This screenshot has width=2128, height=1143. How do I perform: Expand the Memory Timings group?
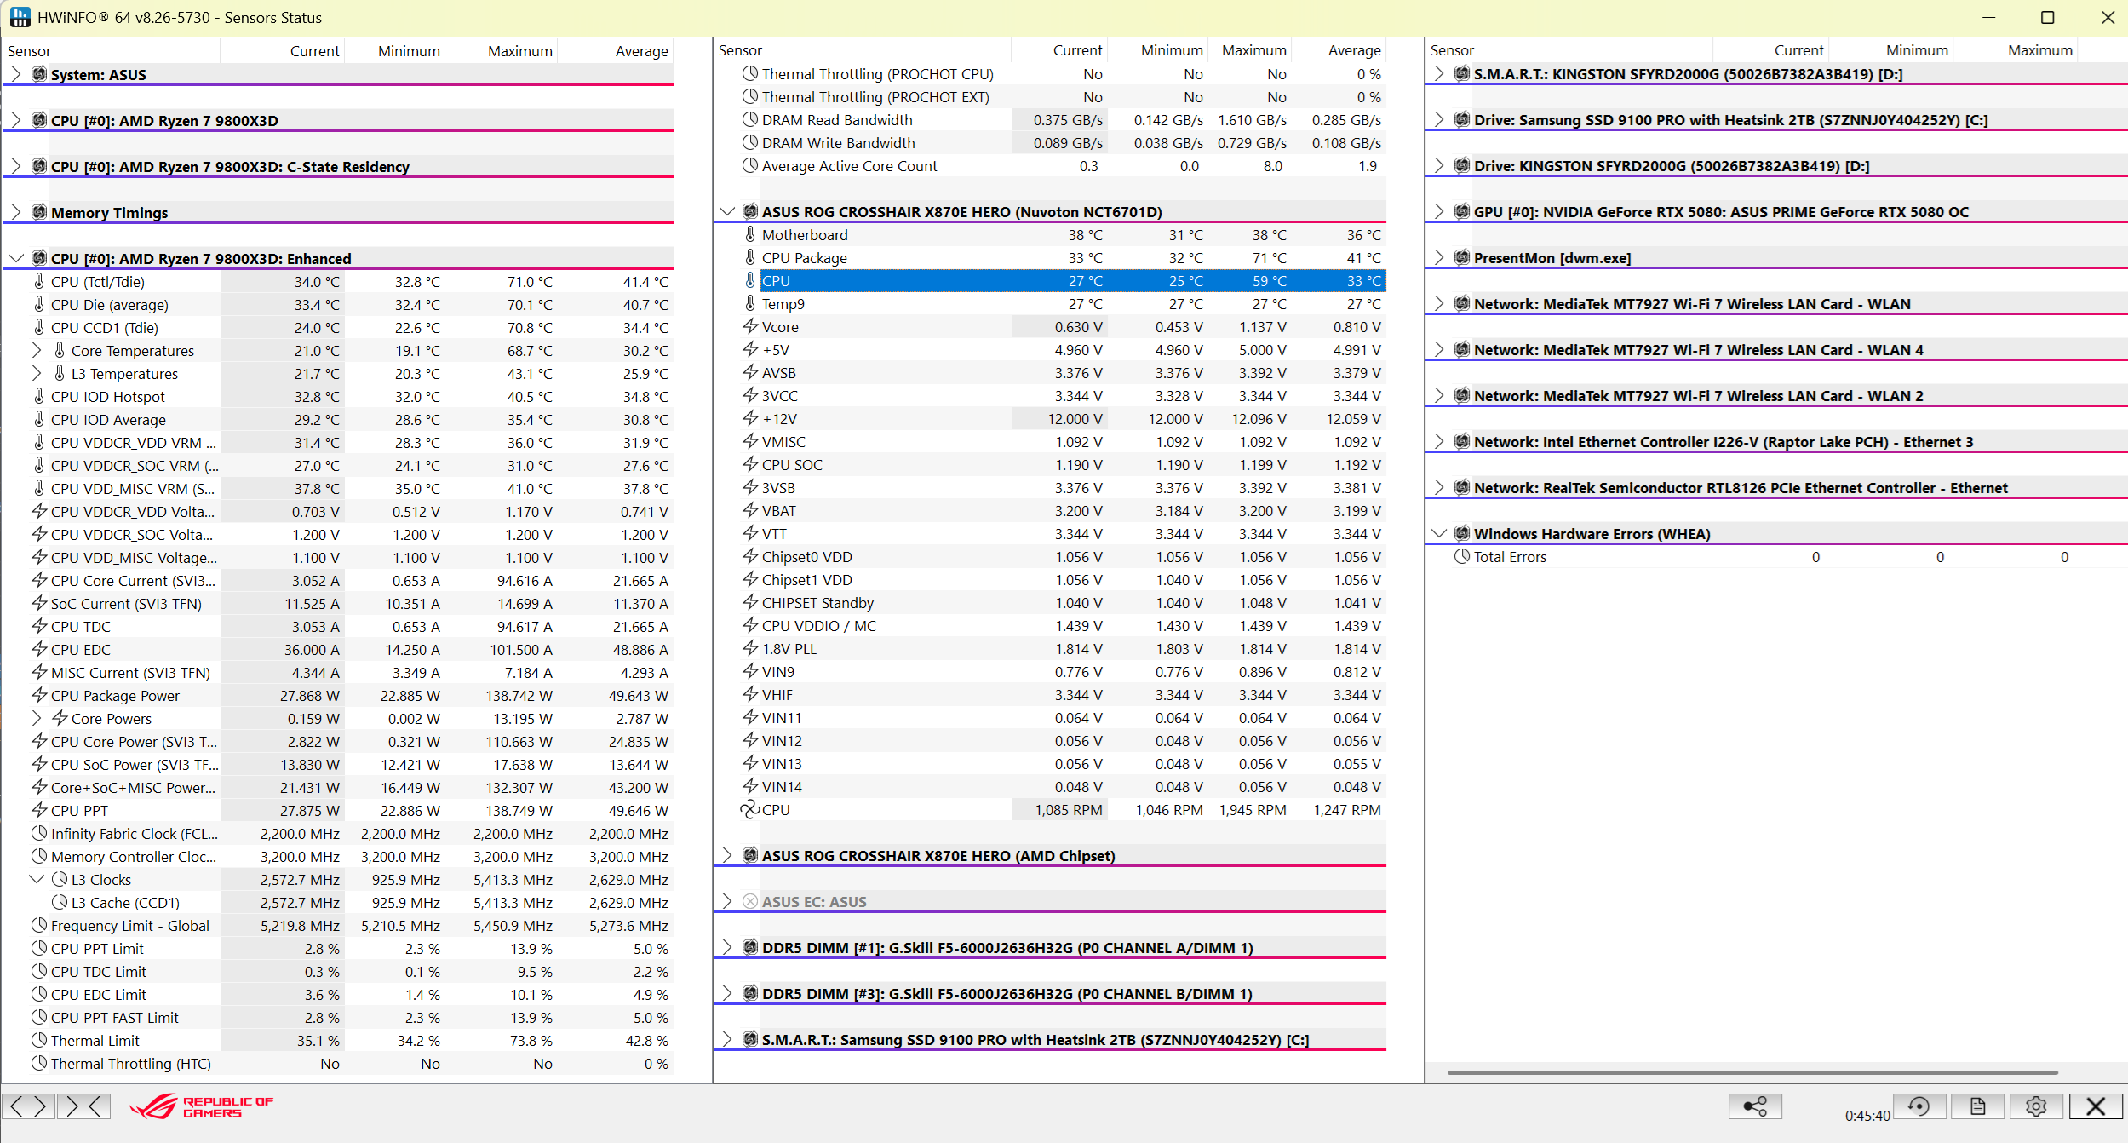(16, 212)
